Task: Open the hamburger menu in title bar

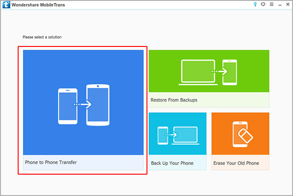Action: point(271,5)
